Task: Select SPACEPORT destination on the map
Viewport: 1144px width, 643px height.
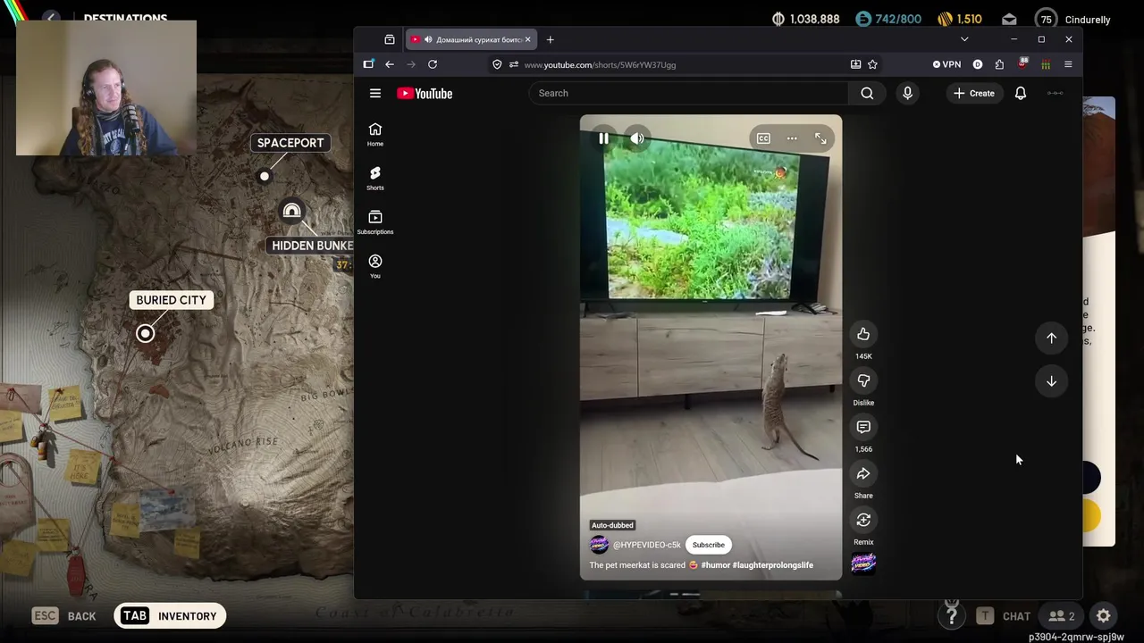Action: click(x=290, y=143)
